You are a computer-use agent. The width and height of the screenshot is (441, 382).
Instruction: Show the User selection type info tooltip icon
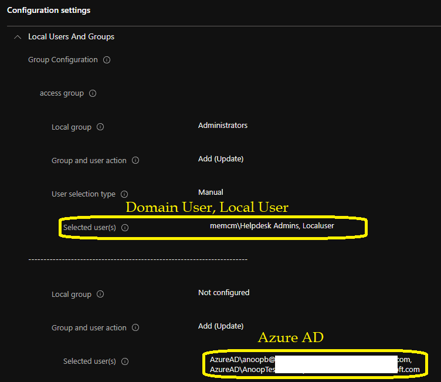pos(124,194)
